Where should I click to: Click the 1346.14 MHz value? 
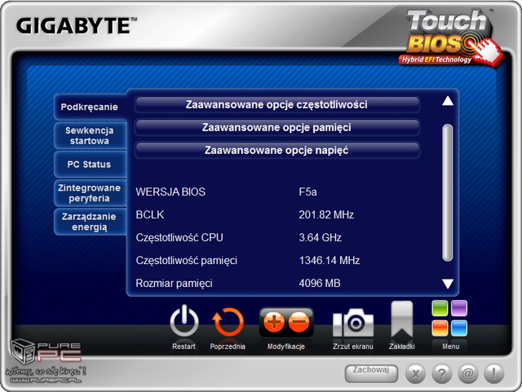pyautogui.click(x=330, y=260)
